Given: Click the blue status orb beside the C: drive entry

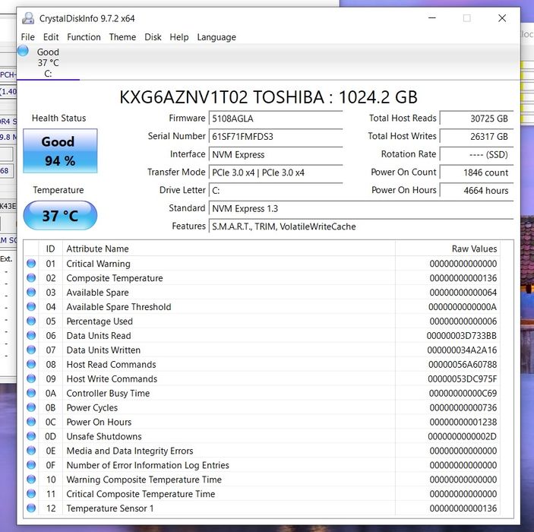Looking at the screenshot, I should coord(23,51).
